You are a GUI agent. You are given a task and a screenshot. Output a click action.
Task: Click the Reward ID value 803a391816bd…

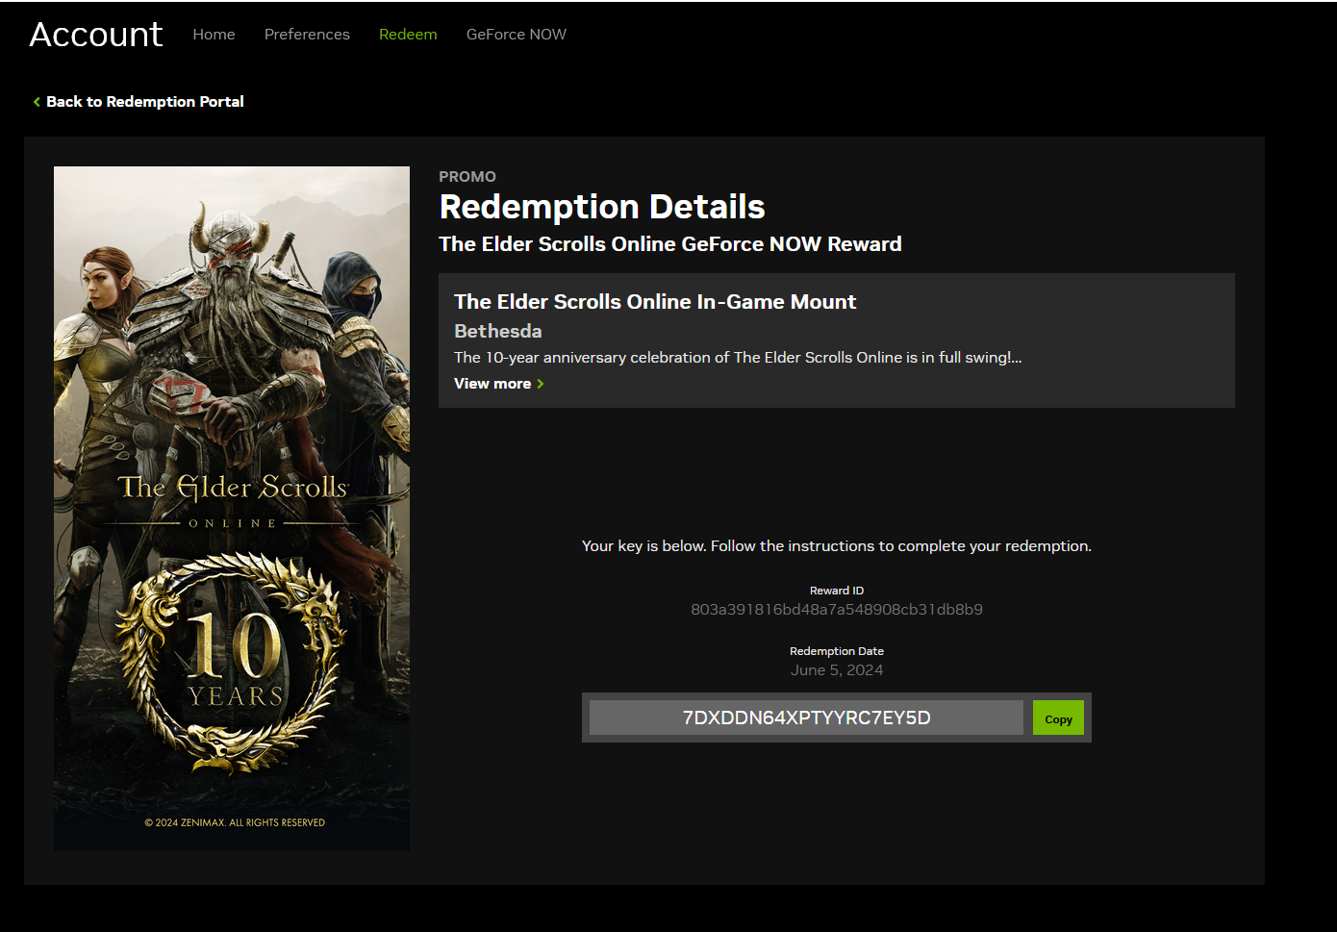(837, 610)
